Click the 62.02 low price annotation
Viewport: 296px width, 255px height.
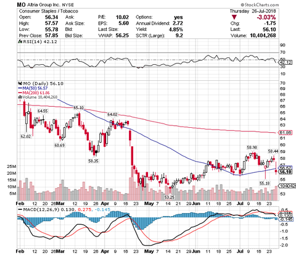(25, 136)
